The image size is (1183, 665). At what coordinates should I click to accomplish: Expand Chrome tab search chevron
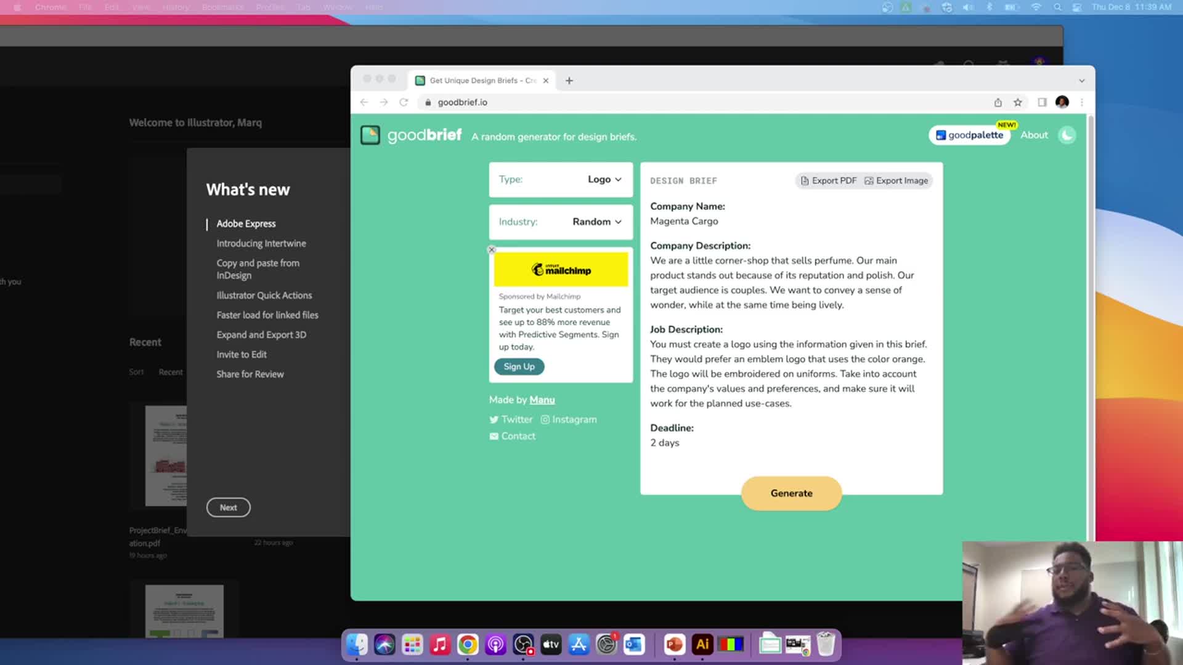[x=1081, y=81]
